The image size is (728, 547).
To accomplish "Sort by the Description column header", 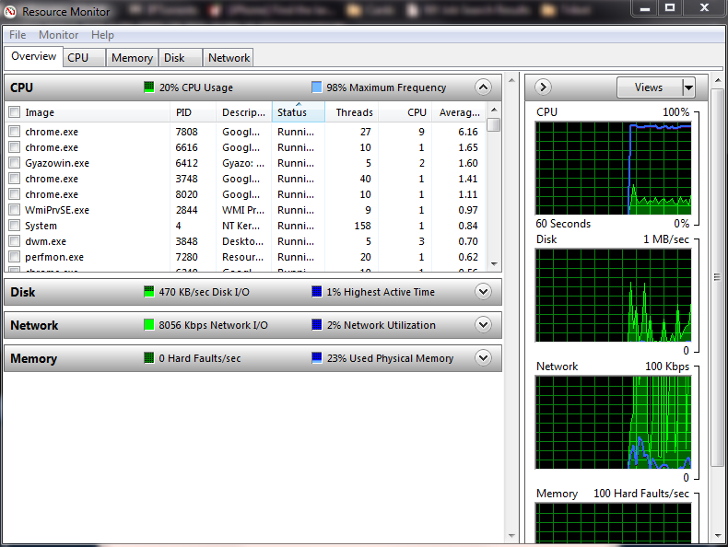I will pos(244,112).
